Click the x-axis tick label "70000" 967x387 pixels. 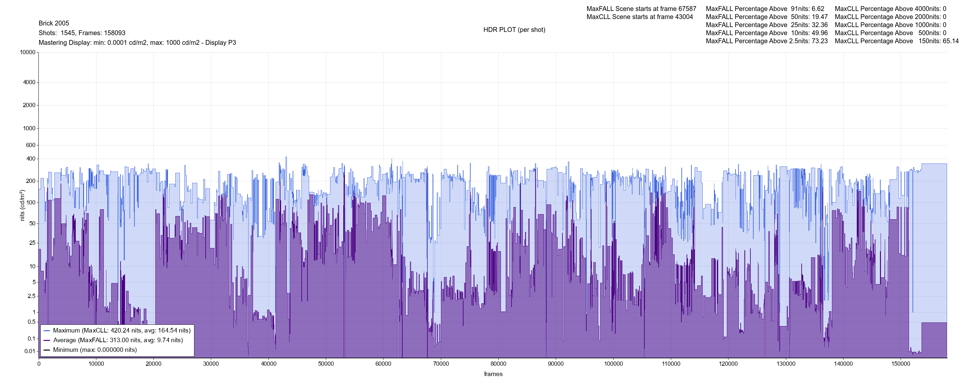[441, 364]
